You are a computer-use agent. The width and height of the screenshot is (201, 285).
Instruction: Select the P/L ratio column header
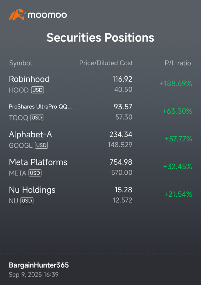tap(177, 63)
